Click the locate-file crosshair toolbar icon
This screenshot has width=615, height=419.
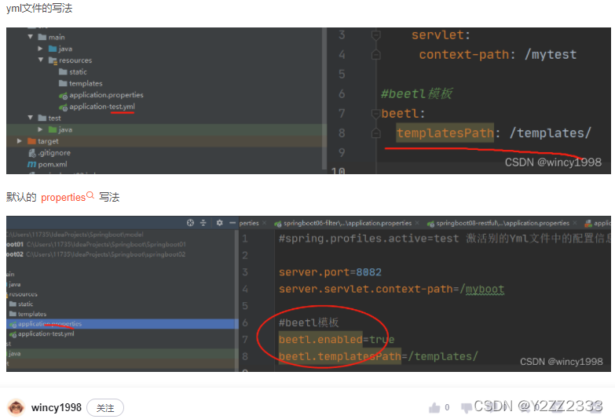click(190, 223)
